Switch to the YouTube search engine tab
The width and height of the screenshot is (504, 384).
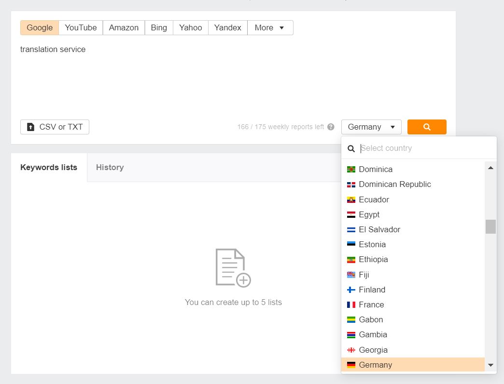click(x=81, y=27)
